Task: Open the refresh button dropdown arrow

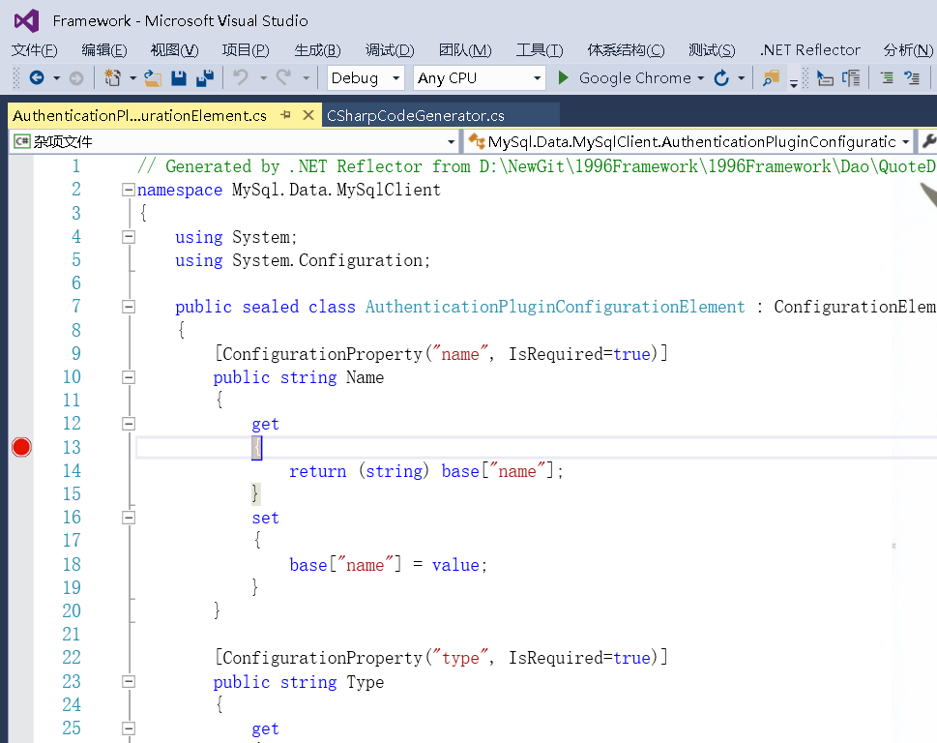Action: click(741, 78)
